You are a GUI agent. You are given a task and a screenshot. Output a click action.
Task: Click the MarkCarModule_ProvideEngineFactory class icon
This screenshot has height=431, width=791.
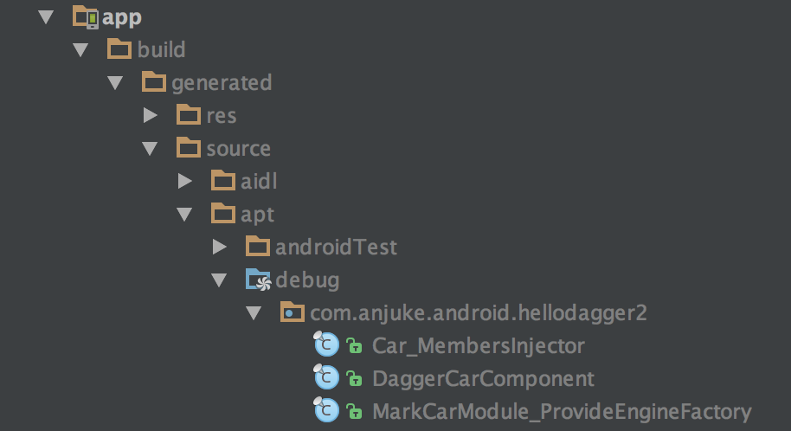[x=326, y=411]
